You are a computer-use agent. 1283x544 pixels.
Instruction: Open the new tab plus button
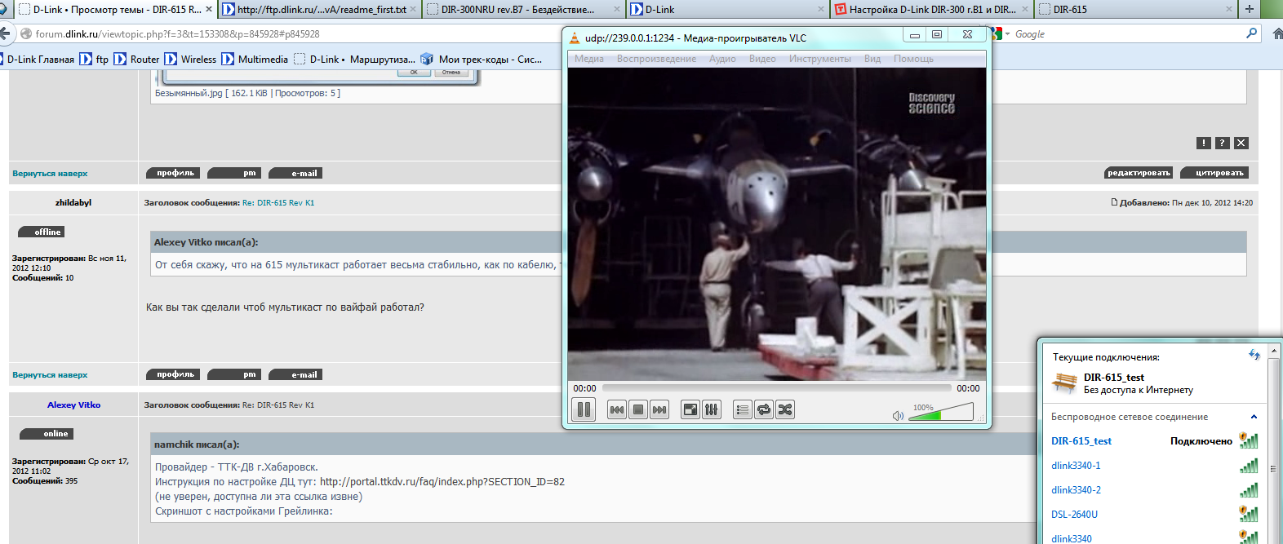(x=1249, y=9)
